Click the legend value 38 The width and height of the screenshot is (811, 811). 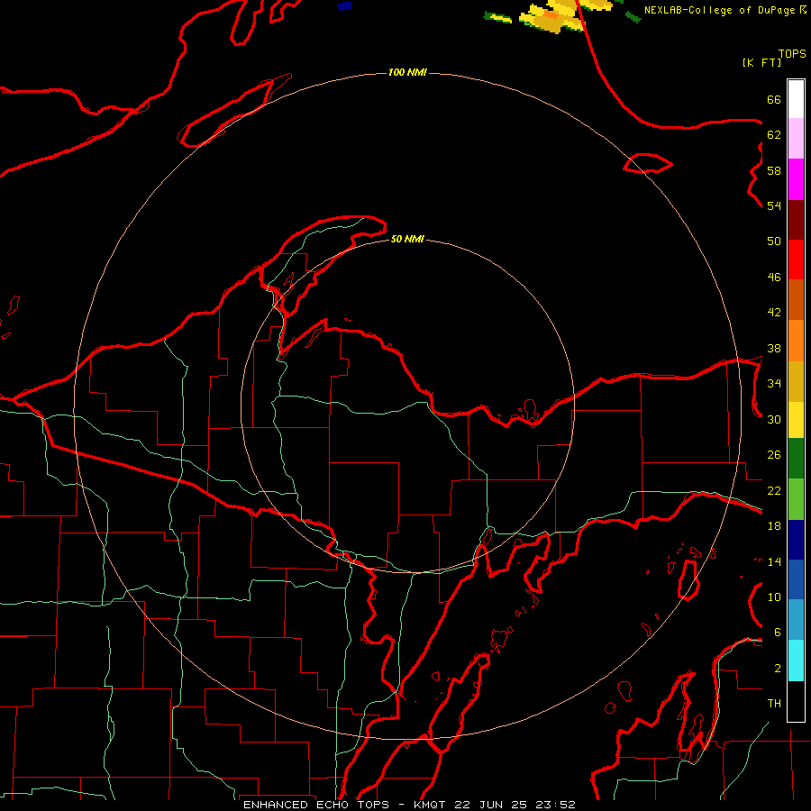coord(774,349)
